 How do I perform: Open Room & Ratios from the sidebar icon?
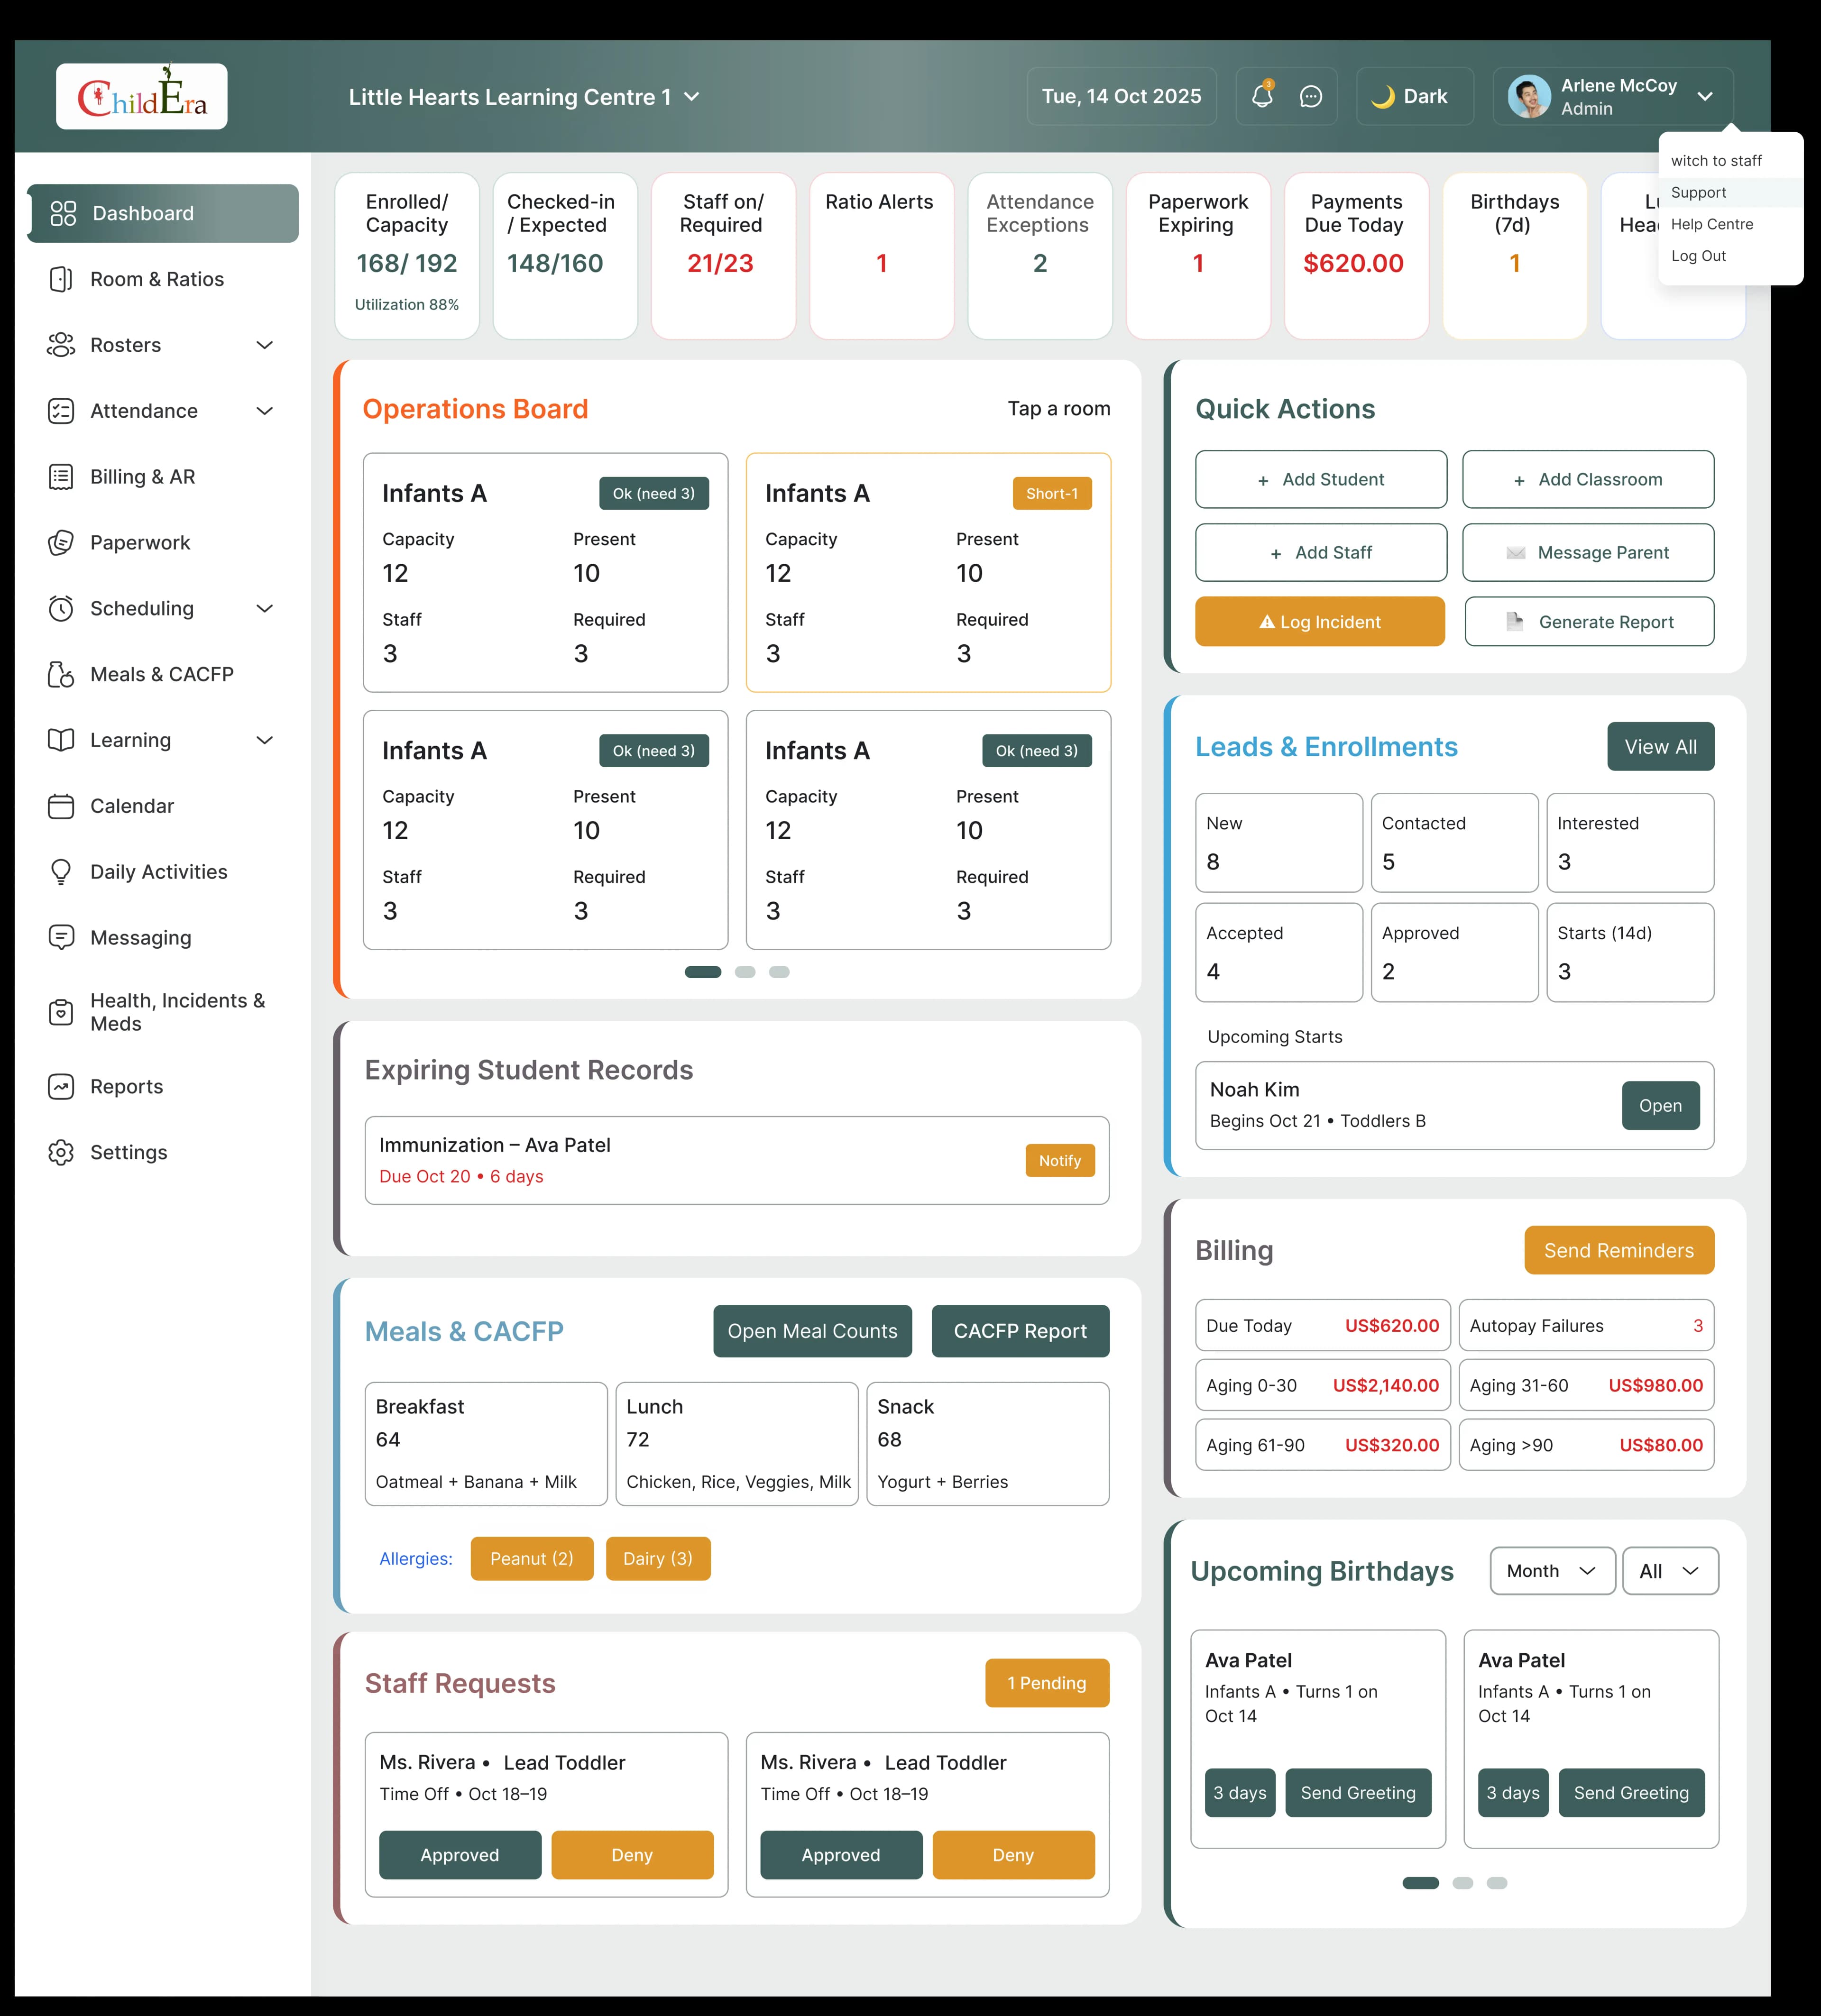62,279
